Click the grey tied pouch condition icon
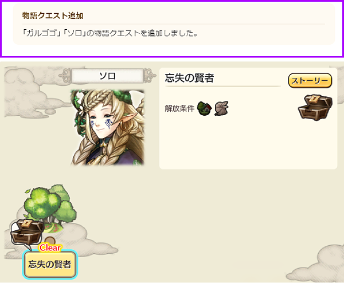This screenshot has width=344, height=283. click(221, 108)
